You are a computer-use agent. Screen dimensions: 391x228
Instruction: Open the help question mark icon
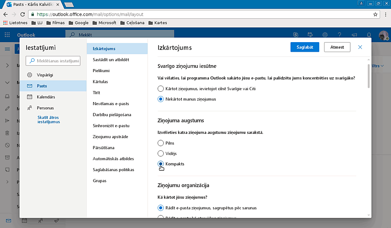[339, 35]
